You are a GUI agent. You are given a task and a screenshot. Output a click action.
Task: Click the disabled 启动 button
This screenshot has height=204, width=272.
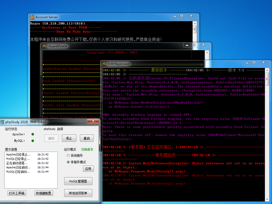pos(51,138)
